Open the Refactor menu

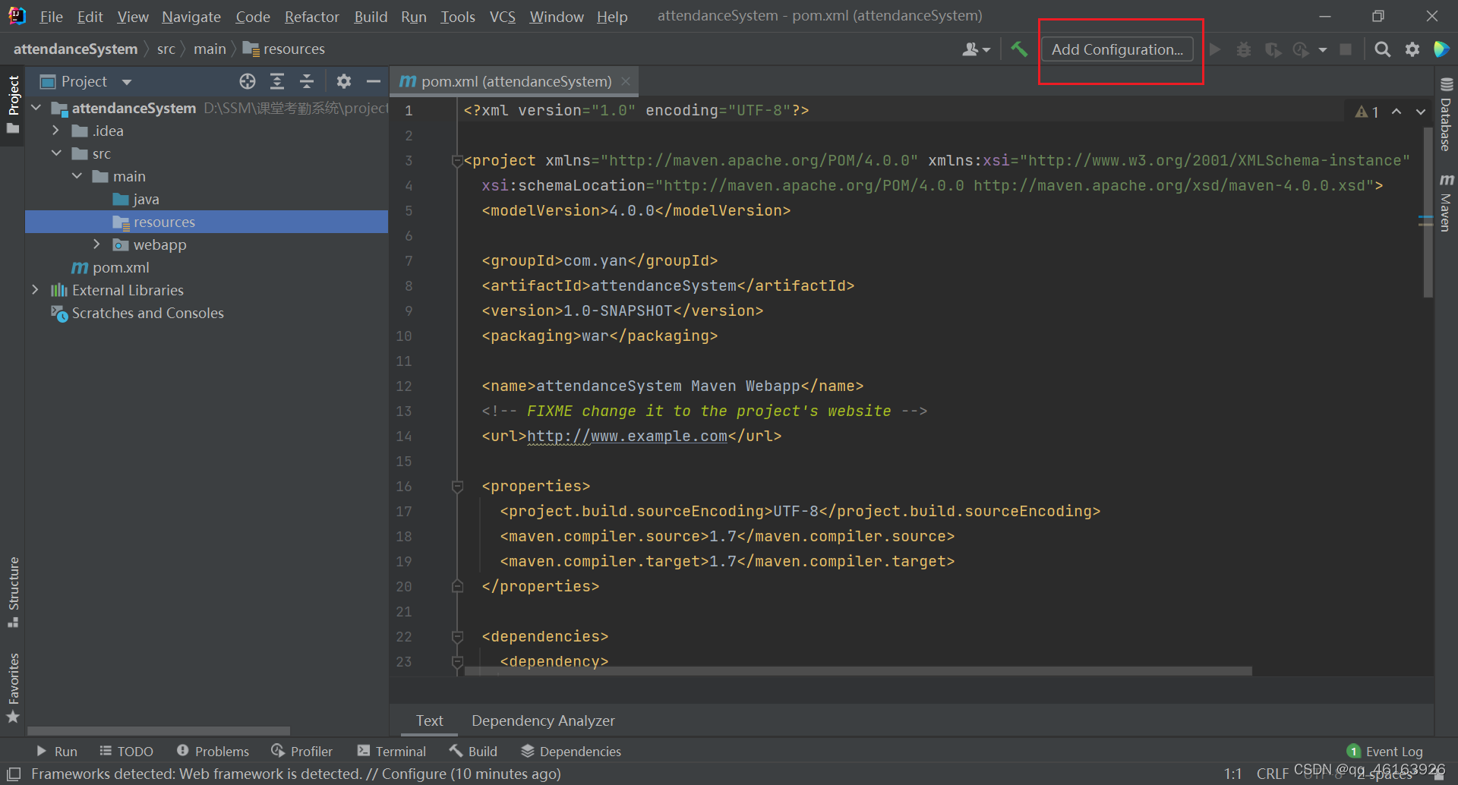pos(311,16)
